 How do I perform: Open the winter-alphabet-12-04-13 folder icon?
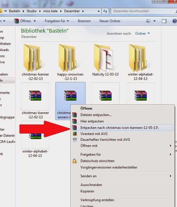(138, 58)
